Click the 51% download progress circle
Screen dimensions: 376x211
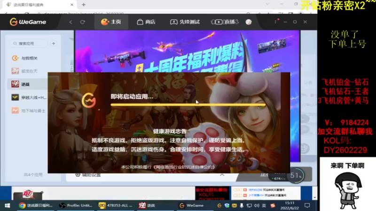click(296, 175)
